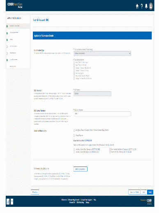Click the CDER NextGen Portal logo
The width and height of the screenshot is (159, 213).
click(15, 5)
